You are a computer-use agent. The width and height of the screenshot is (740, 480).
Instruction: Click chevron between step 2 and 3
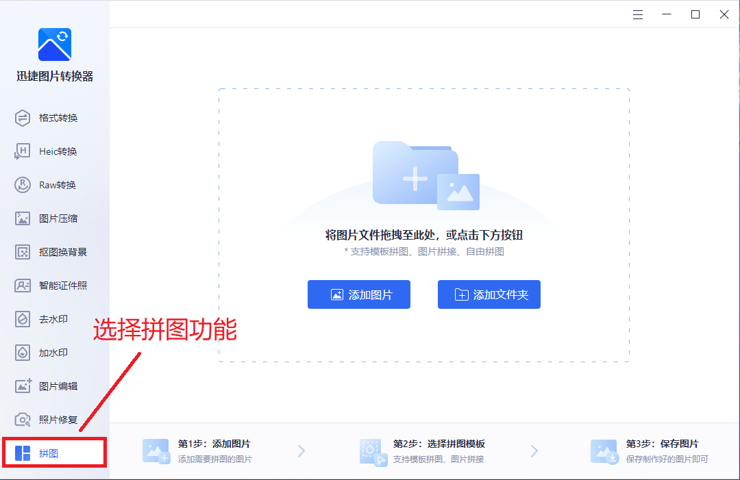tap(534, 451)
